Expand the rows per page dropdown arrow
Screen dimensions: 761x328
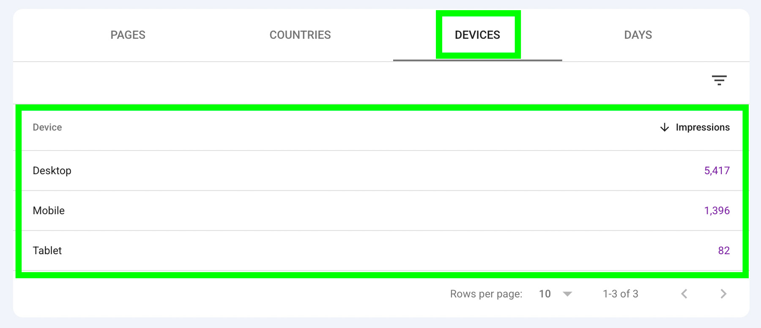click(x=567, y=294)
